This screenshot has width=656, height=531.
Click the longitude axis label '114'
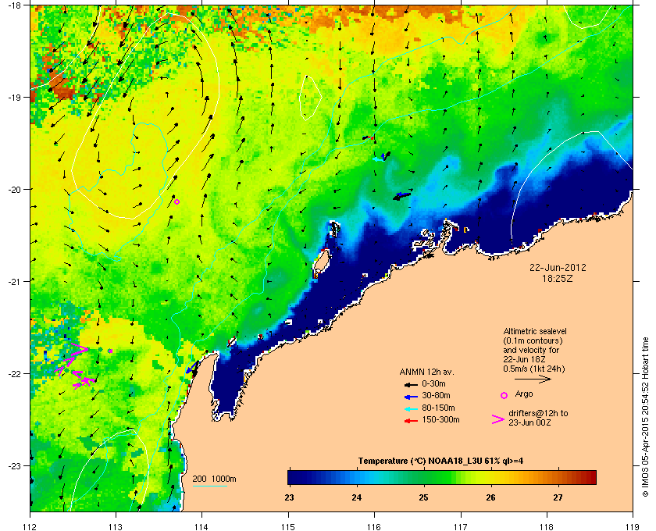click(x=202, y=526)
